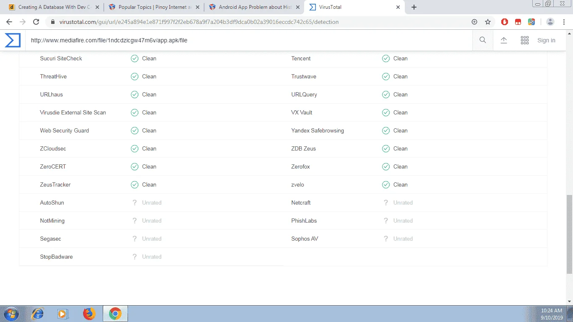Click the red-orange extension icon right of shield

pos(518,22)
